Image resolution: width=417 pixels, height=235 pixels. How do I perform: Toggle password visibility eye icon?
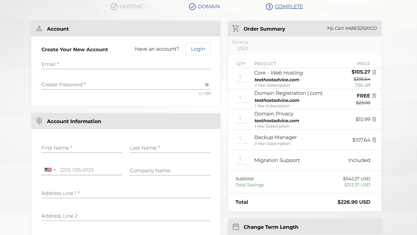coord(207,85)
